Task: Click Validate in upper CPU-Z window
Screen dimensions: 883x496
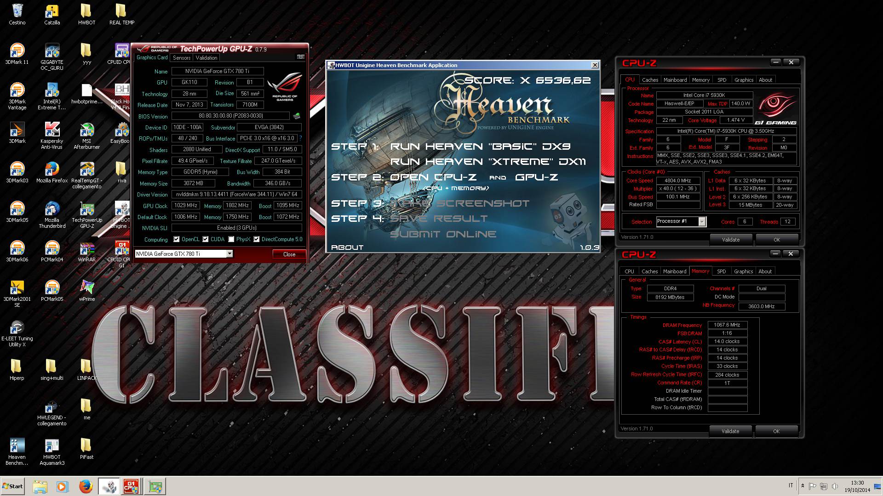Action: click(x=731, y=240)
